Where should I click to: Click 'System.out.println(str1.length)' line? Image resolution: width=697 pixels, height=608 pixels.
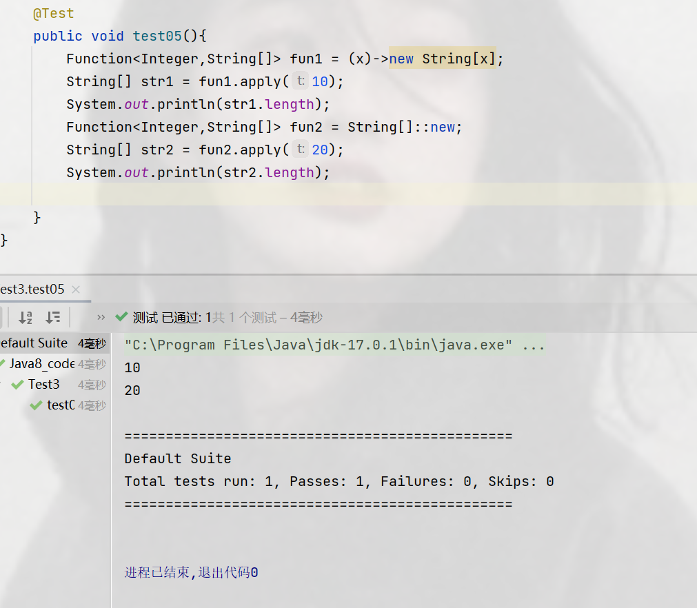[x=199, y=104]
